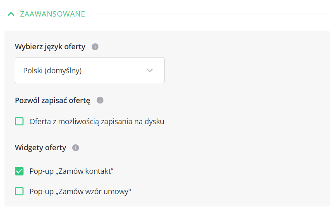Click the language dropdown arrow
Viewport: 332px width, 209px height.
tap(150, 70)
